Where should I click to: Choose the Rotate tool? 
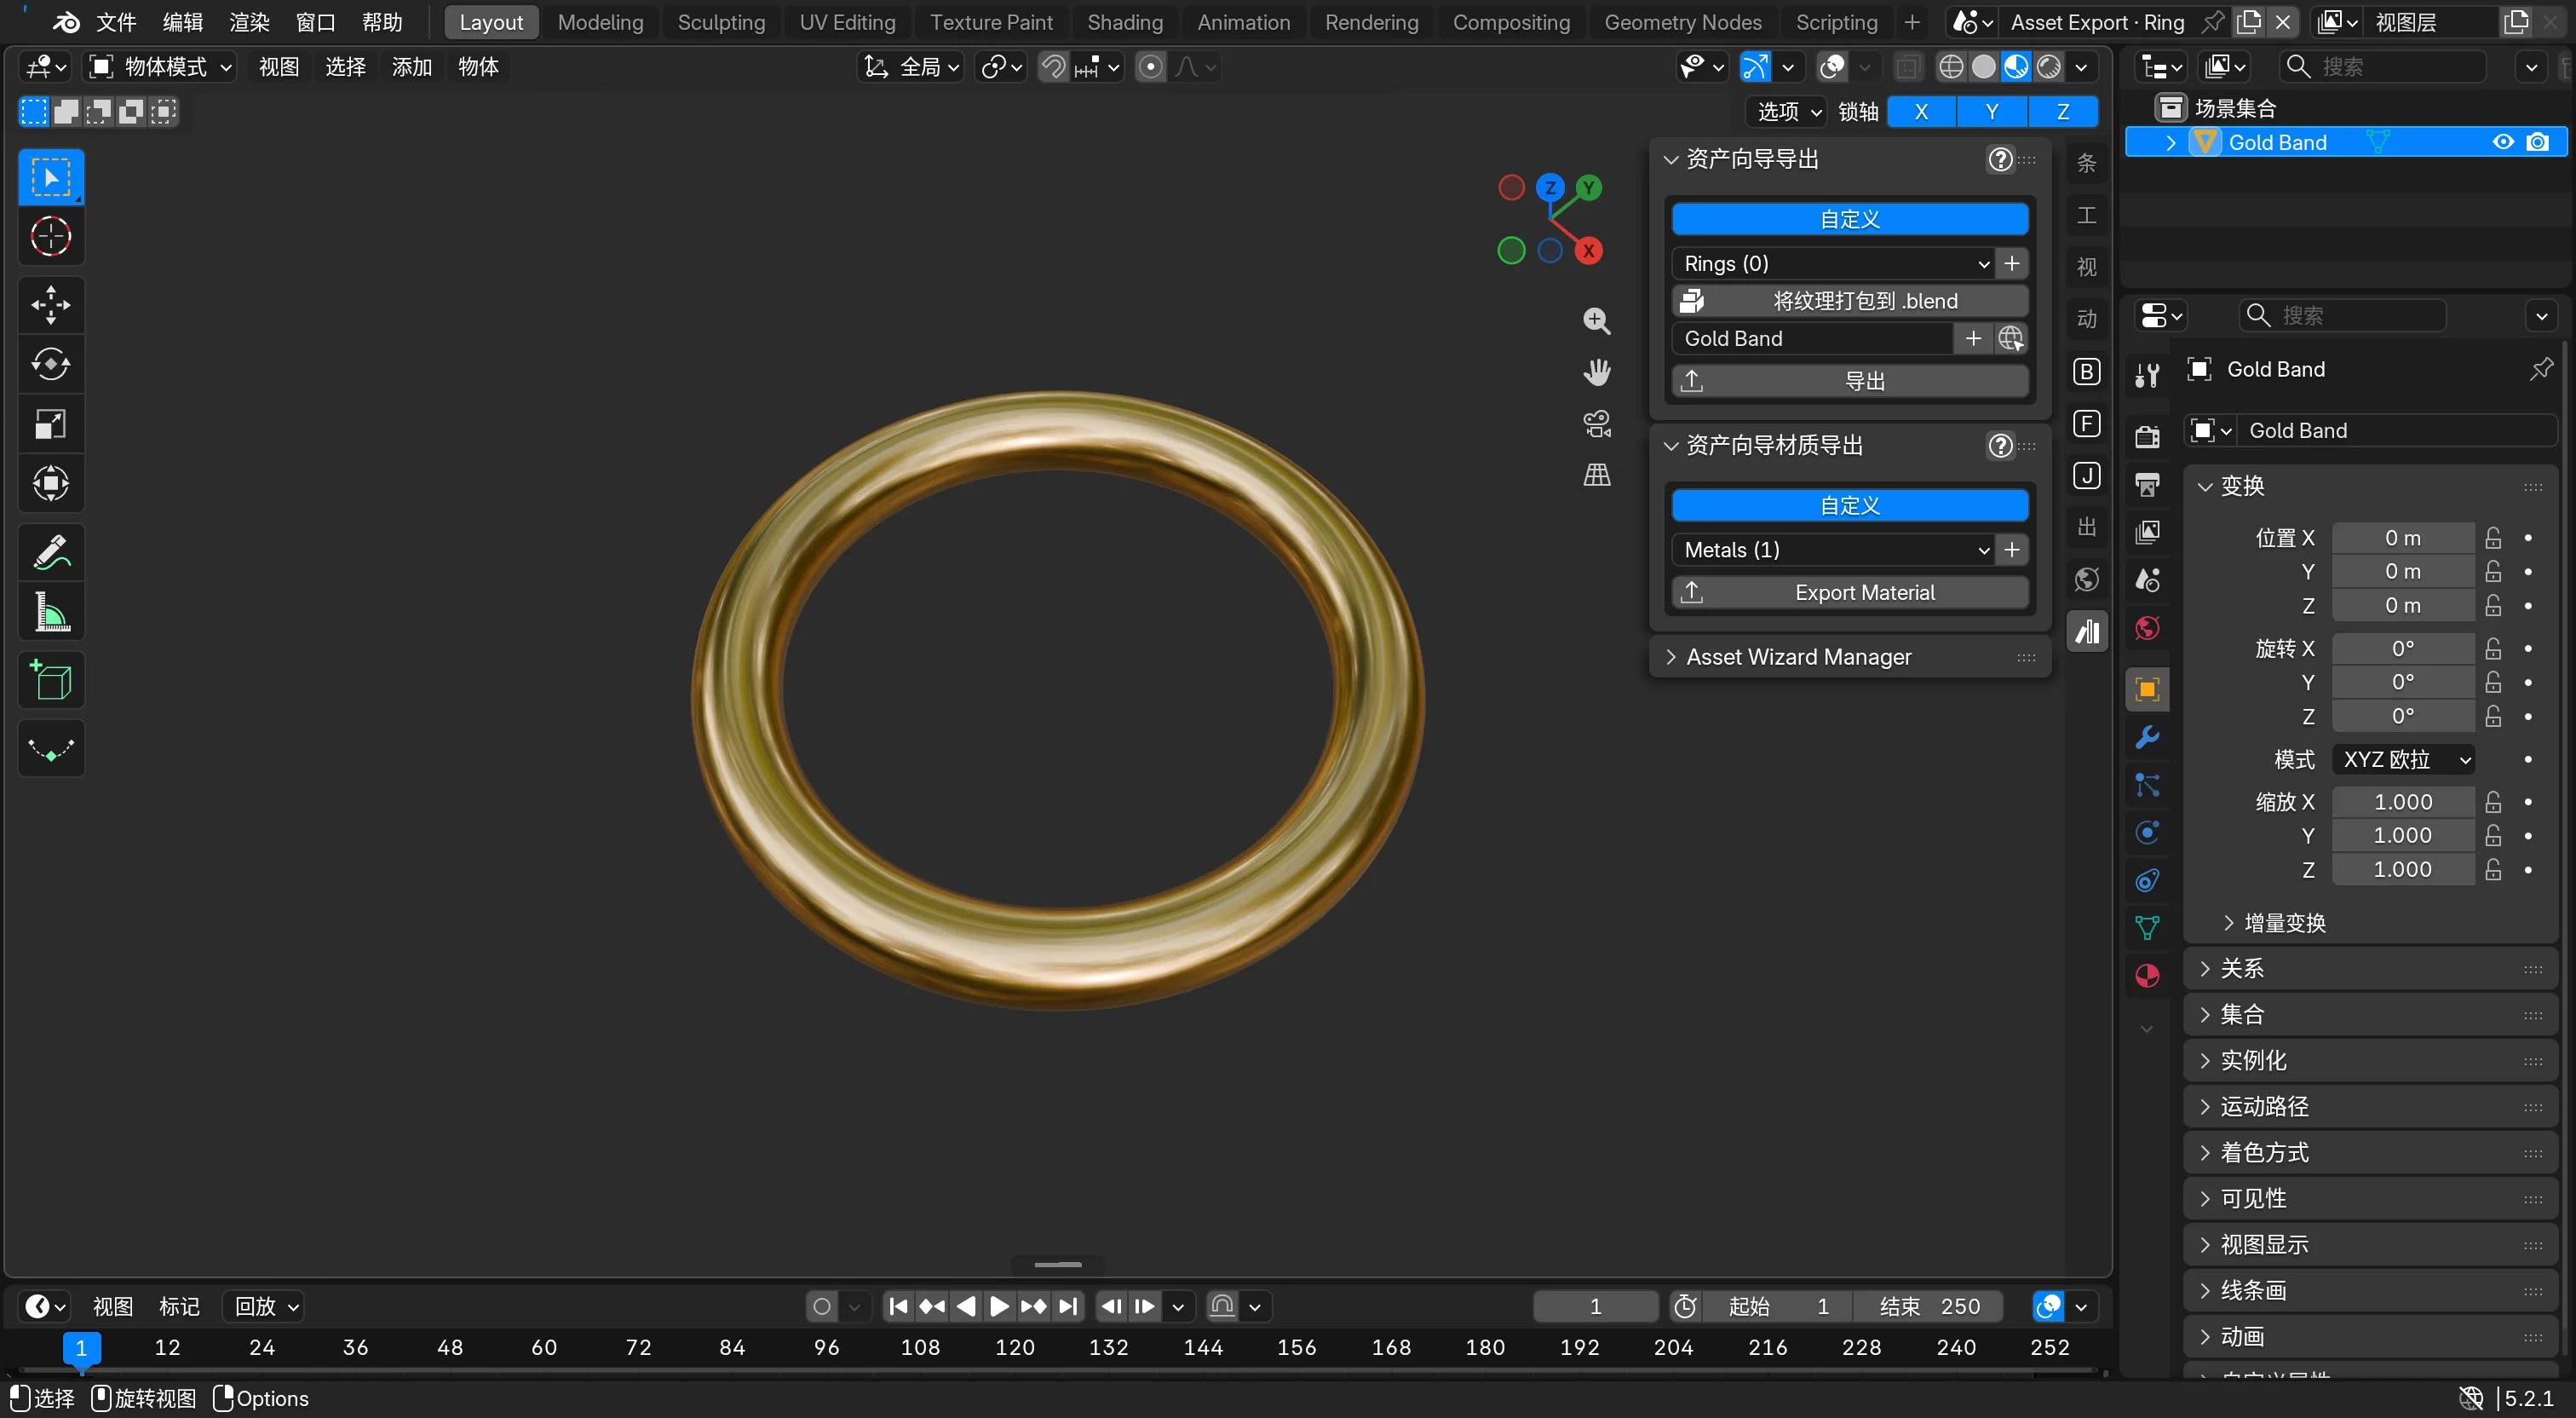(x=51, y=364)
